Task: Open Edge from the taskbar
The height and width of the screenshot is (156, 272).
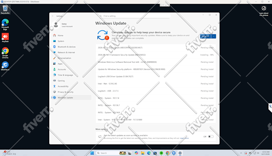Action: coord(149,153)
